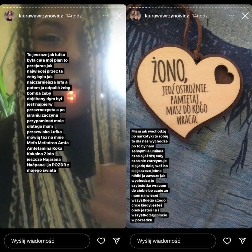Tap left story progress bar segments
Image resolution: width=252 pixels, height=252 pixels.
click(63, 7)
